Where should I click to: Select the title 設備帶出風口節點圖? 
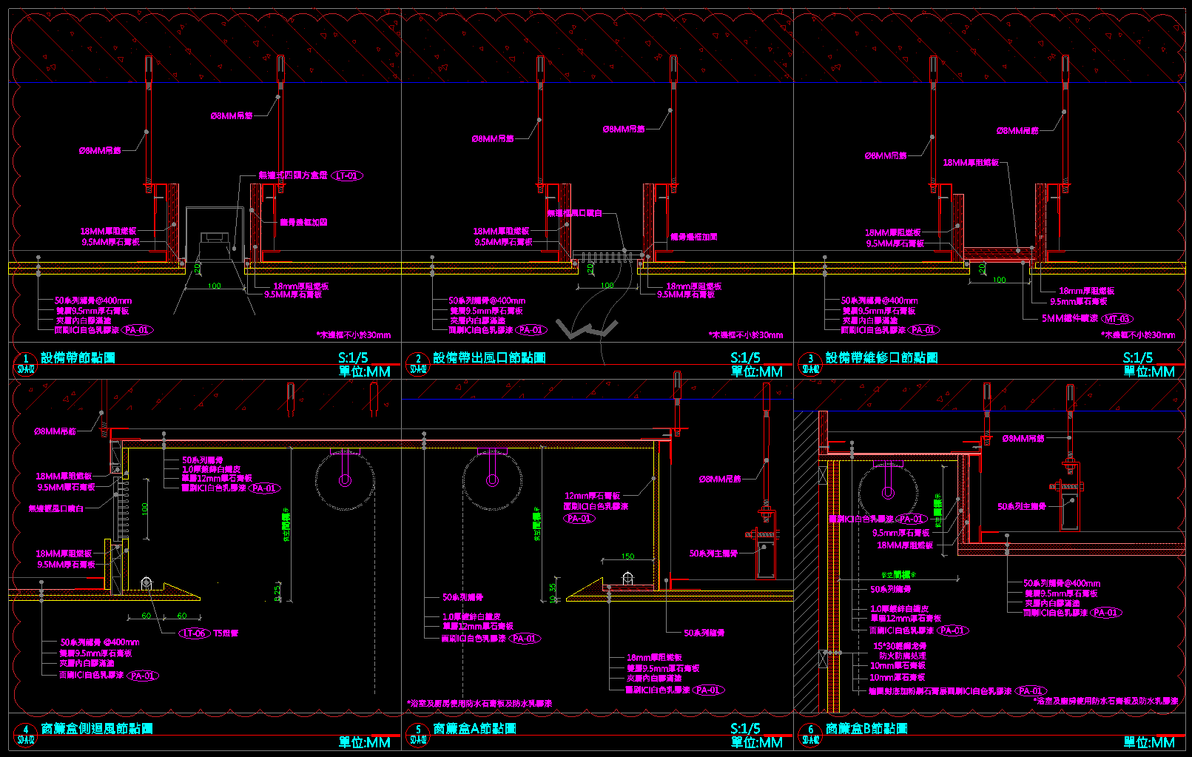tap(489, 357)
